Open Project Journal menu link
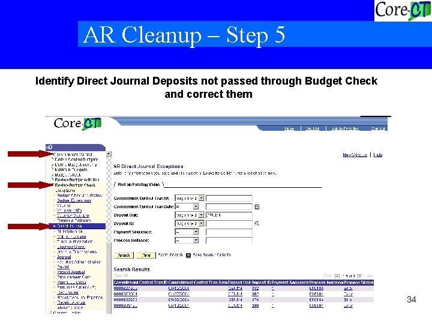Image resolution: width=432 pixels, height=324 pixels. 71,272
